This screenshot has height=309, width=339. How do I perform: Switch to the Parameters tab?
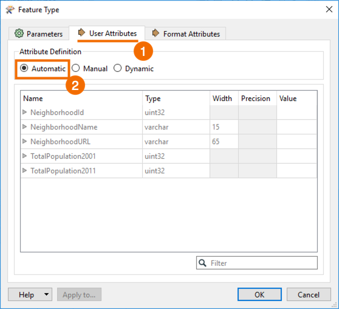(x=39, y=34)
